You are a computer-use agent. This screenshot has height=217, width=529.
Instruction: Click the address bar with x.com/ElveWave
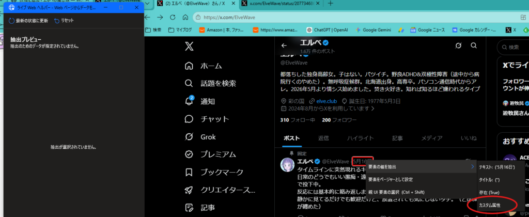(x=354, y=17)
